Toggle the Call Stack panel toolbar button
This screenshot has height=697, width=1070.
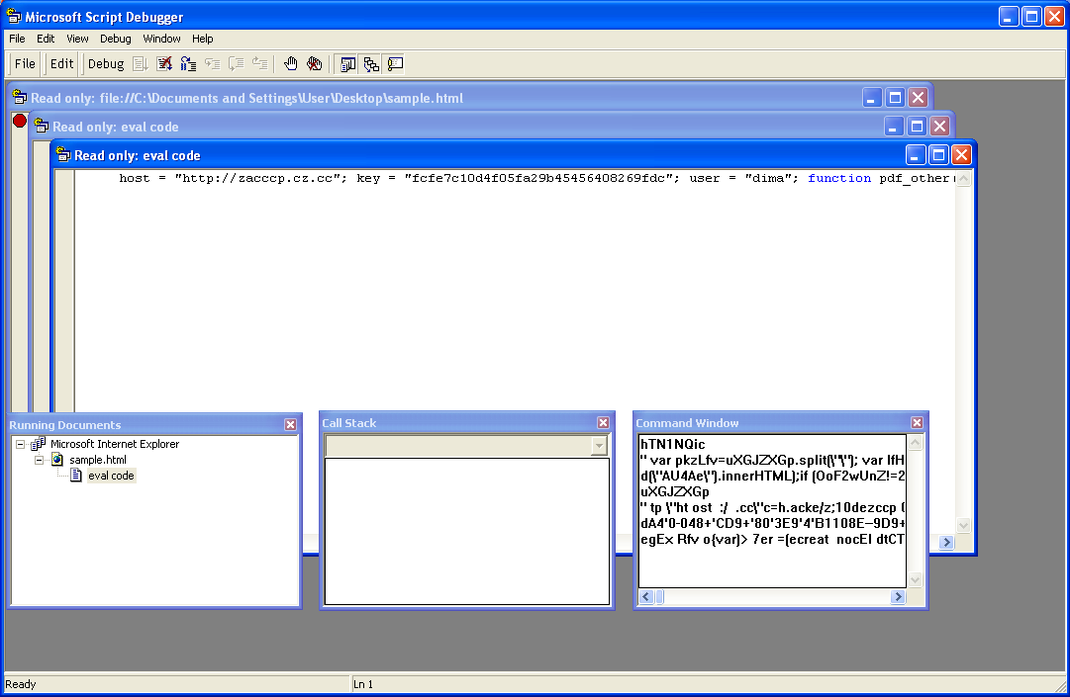coord(371,64)
